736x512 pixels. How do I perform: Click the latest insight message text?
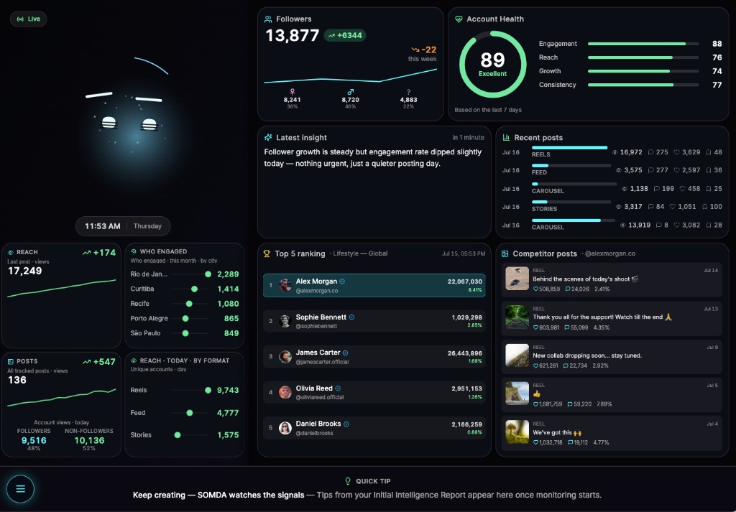[373, 157]
